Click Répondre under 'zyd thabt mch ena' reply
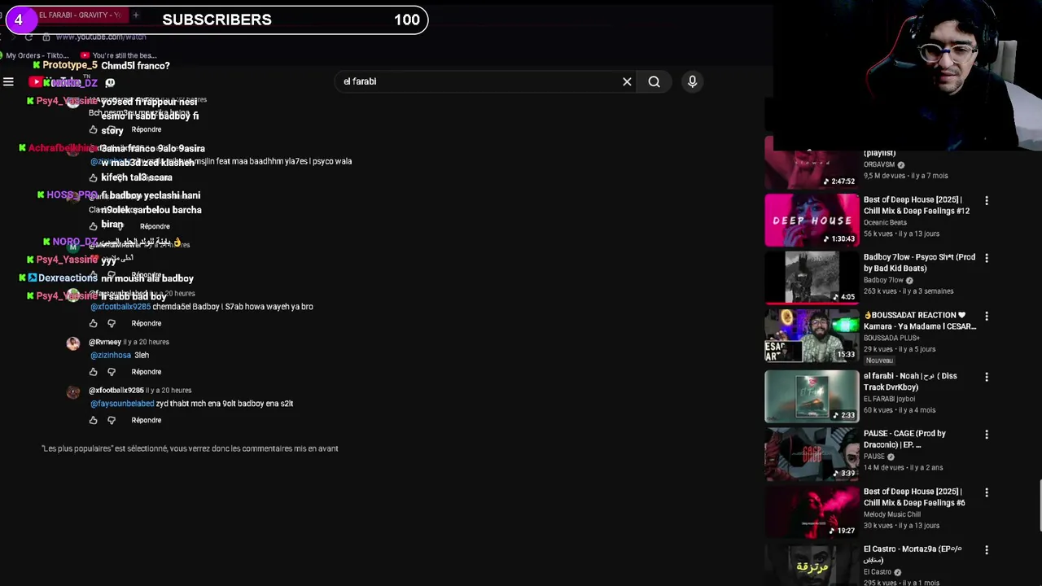Screen dimensions: 1042x586 (147, 420)
